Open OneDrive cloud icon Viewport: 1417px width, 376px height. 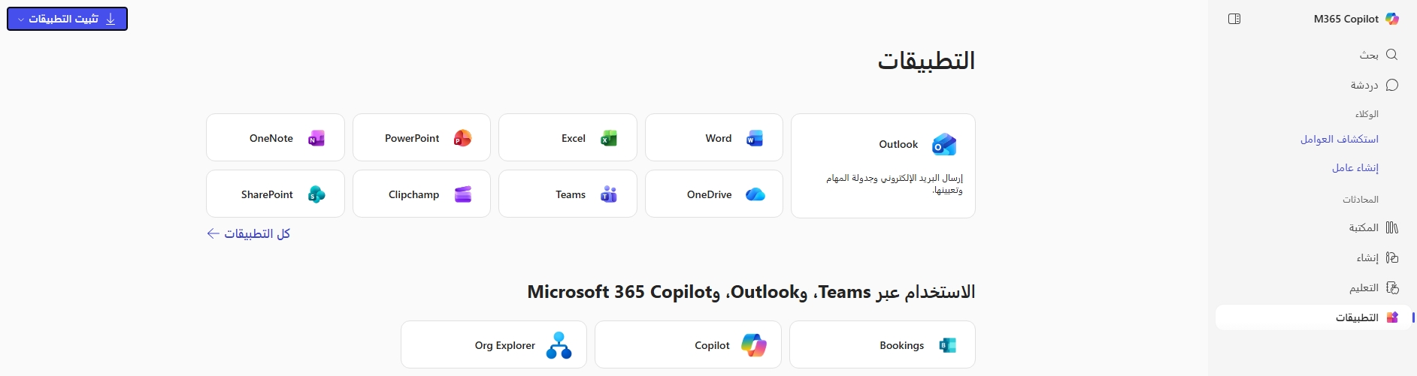755,194
